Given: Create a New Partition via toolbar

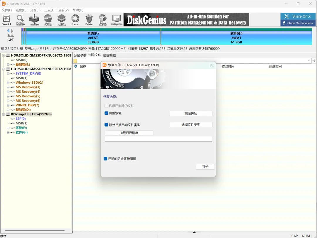Looking at the screenshot, I should point(62,20).
